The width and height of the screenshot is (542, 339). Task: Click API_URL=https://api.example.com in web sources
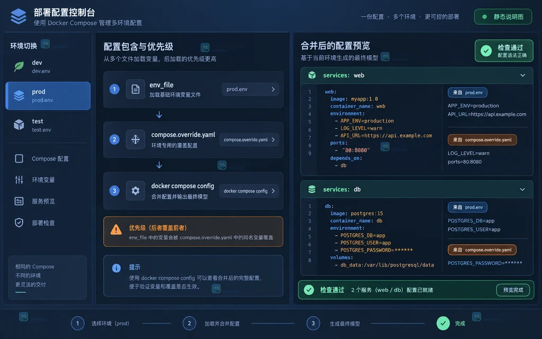coord(487,114)
